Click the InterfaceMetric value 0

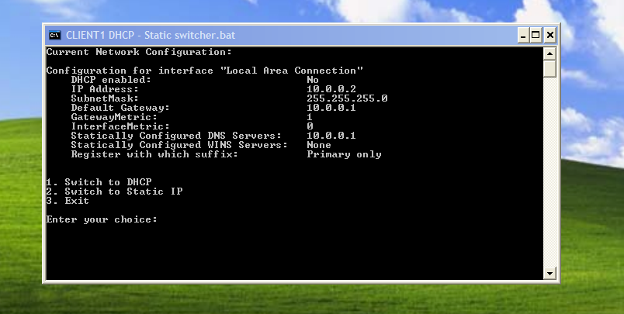pos(310,127)
